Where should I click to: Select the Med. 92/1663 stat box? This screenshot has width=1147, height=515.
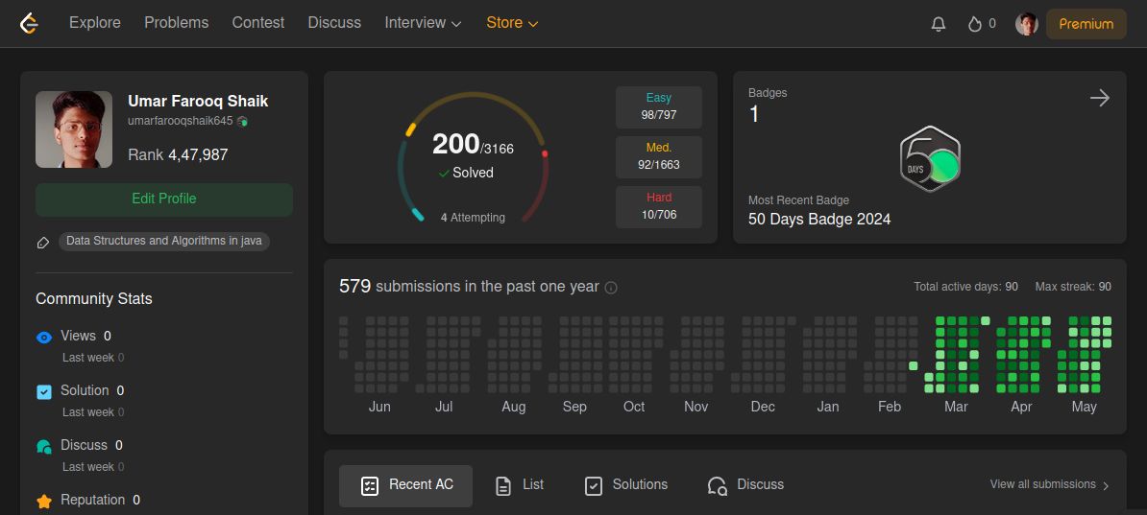[658, 157]
